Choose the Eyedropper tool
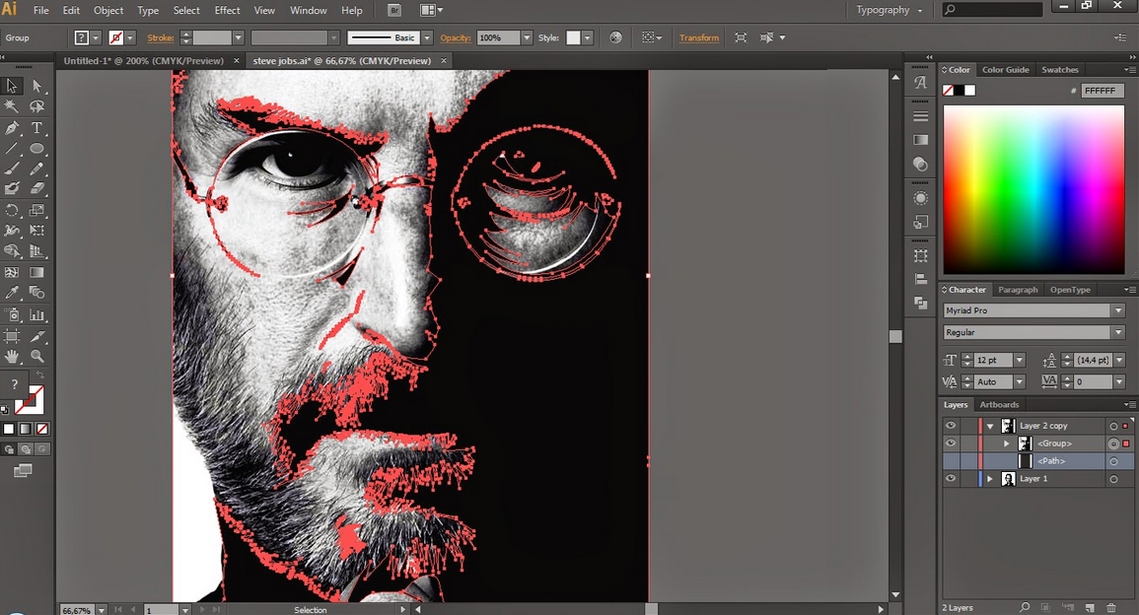The height and width of the screenshot is (615, 1139). 12,293
